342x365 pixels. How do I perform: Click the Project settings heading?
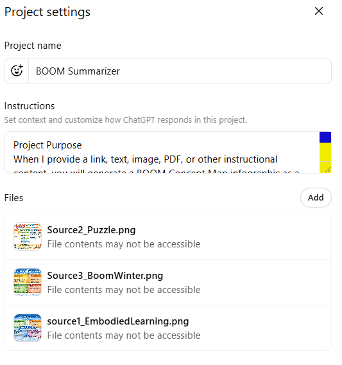[x=47, y=12]
